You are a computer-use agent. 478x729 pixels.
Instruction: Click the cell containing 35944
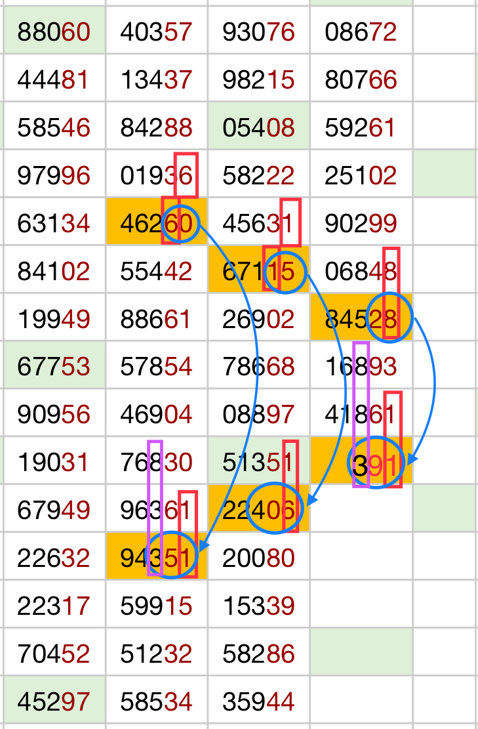(x=258, y=702)
